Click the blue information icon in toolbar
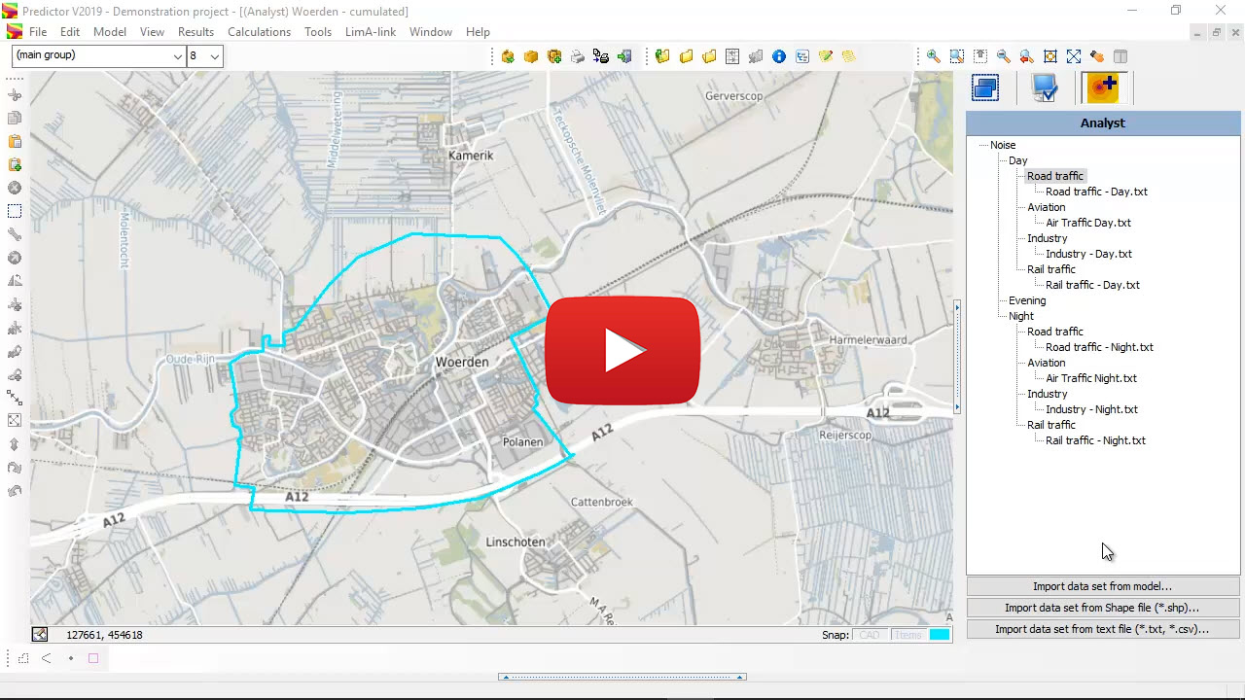Image resolution: width=1245 pixels, height=700 pixels. [779, 56]
